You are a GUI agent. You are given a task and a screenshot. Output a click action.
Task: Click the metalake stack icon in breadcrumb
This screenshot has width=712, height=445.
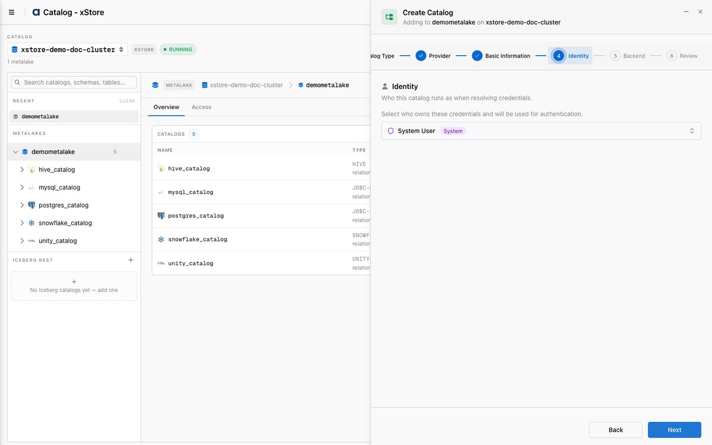(x=155, y=85)
